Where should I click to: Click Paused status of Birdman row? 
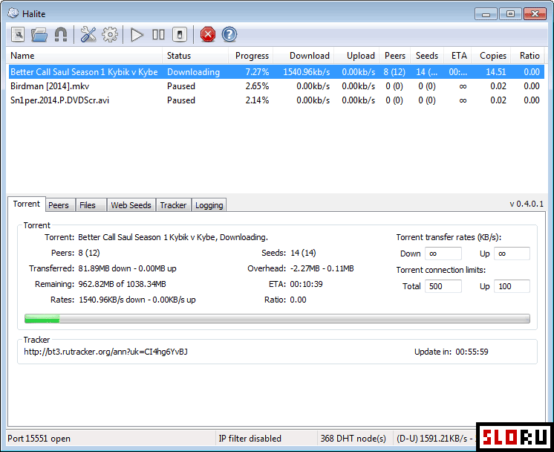181,86
